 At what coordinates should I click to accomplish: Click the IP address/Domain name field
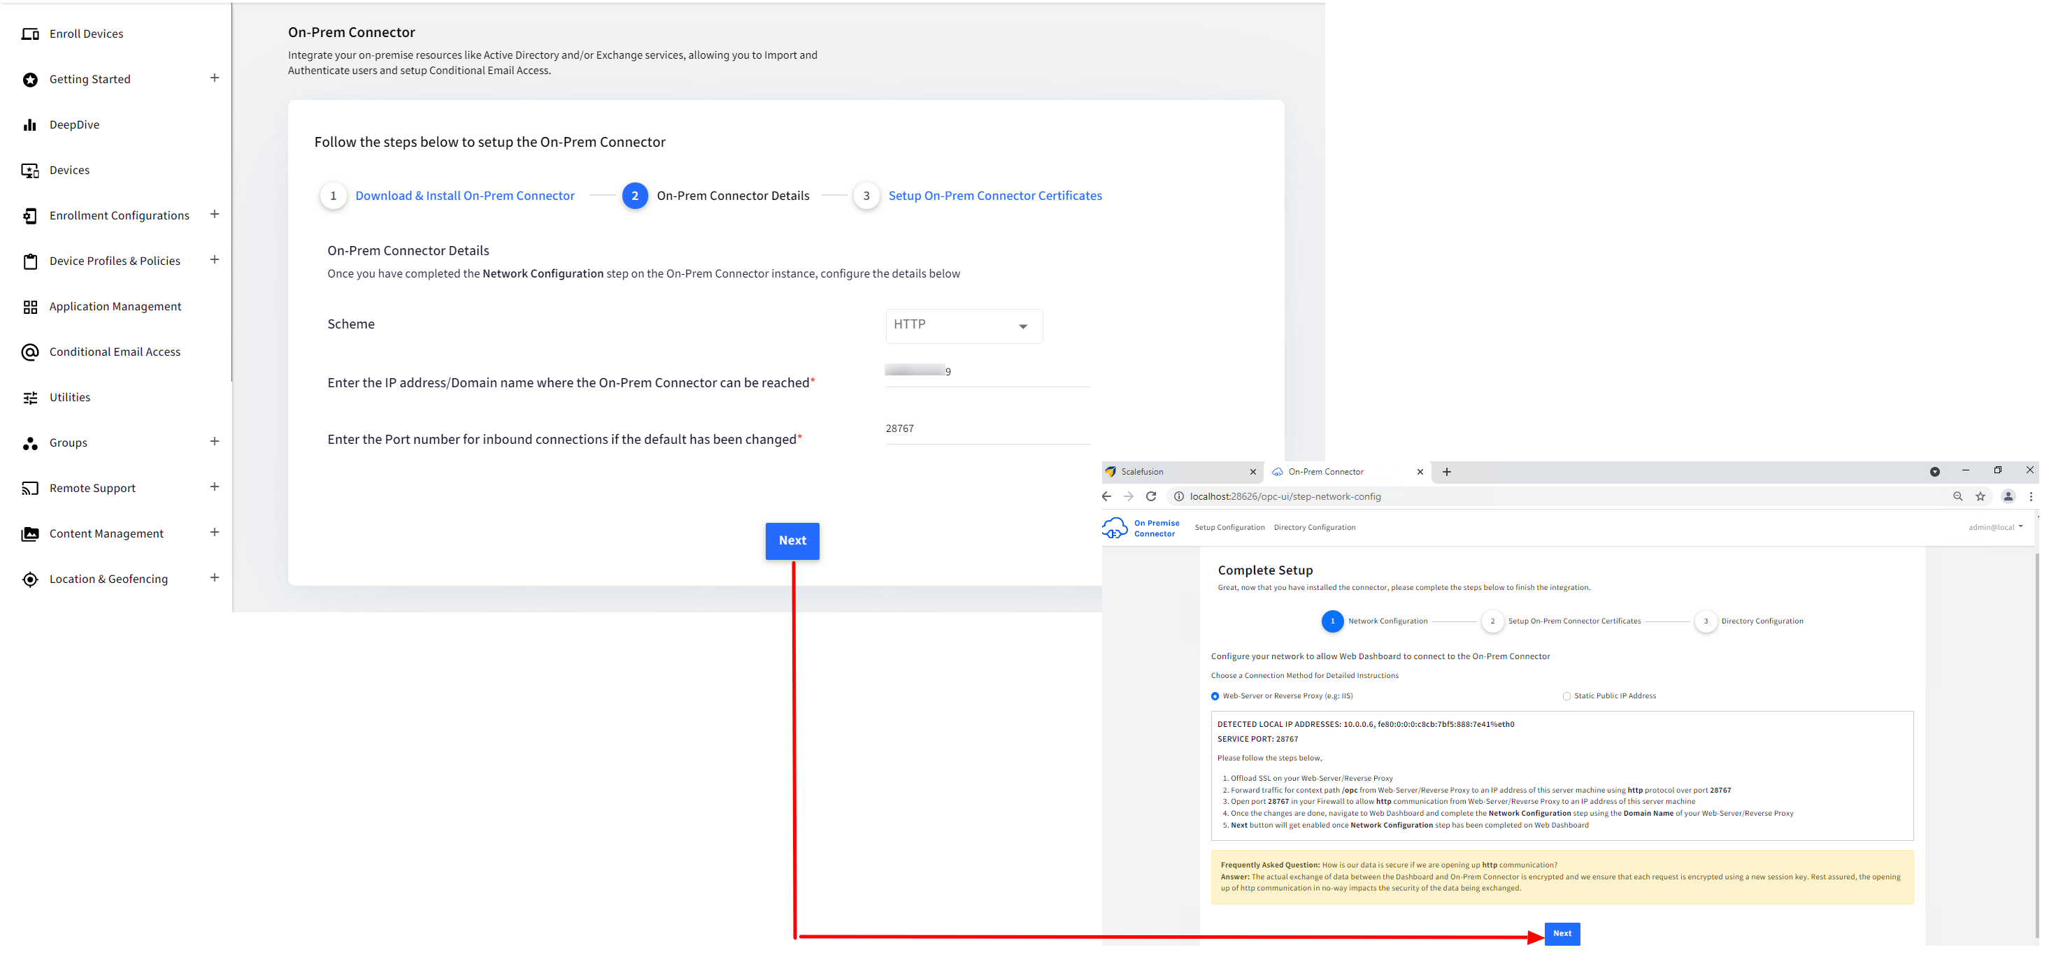point(988,372)
